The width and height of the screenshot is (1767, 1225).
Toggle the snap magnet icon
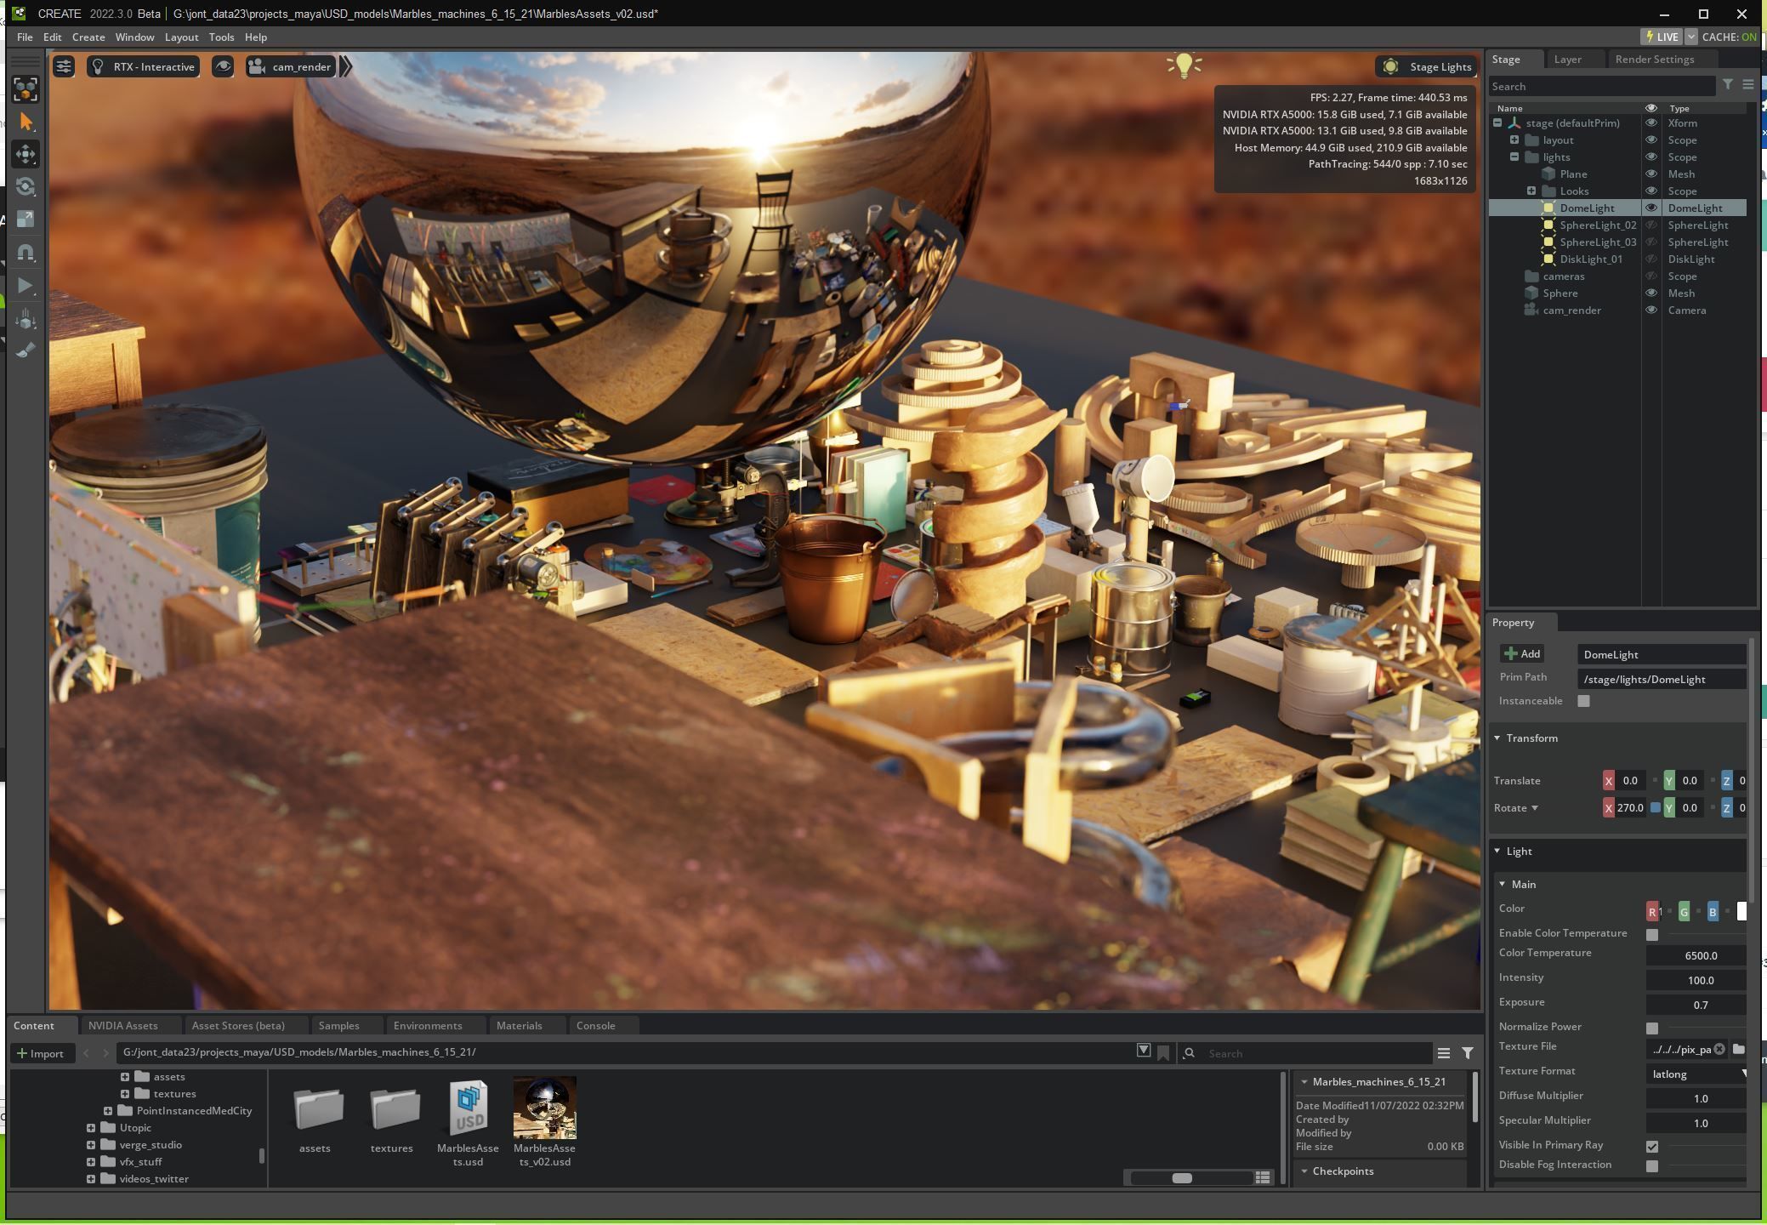[x=26, y=252]
